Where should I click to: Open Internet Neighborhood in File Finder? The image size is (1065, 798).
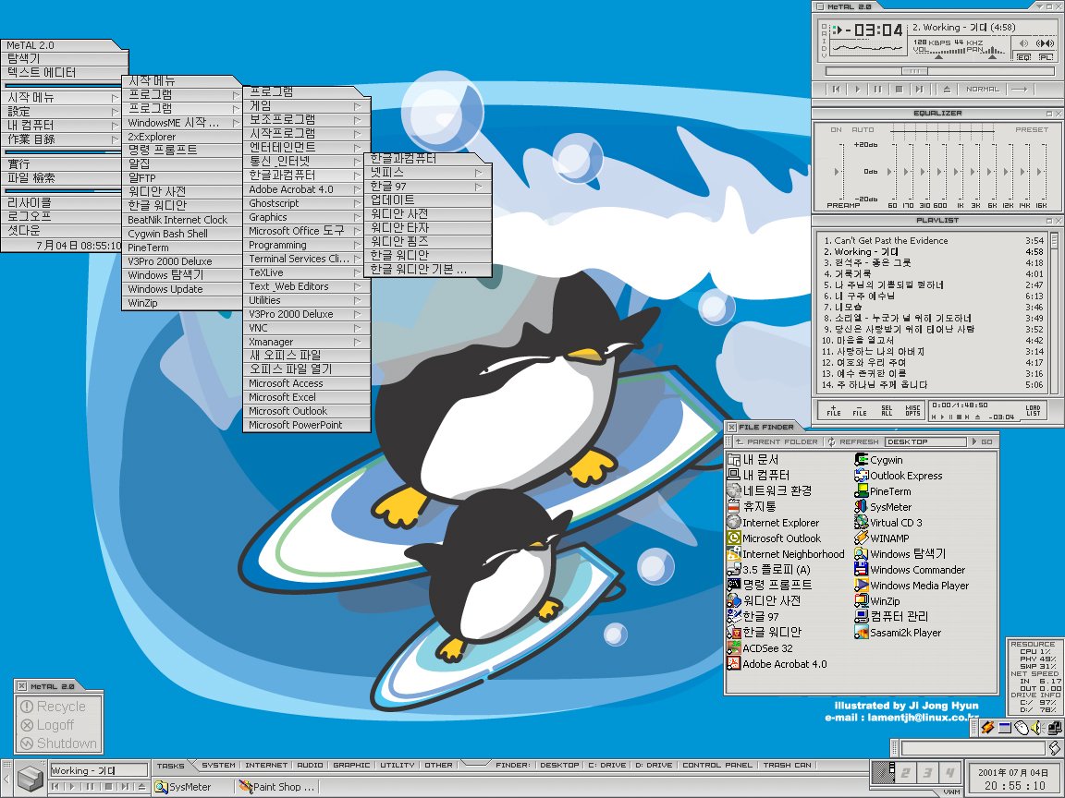click(x=786, y=554)
